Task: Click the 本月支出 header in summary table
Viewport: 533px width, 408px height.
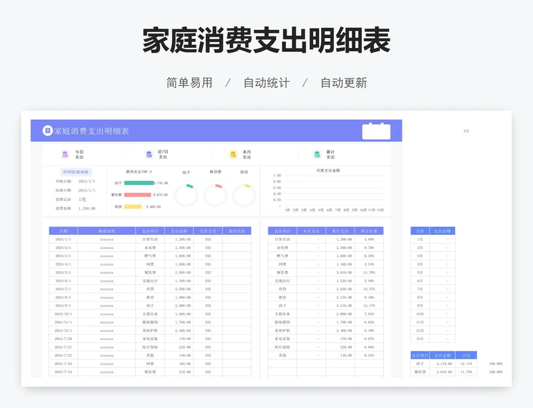Action: point(311,231)
